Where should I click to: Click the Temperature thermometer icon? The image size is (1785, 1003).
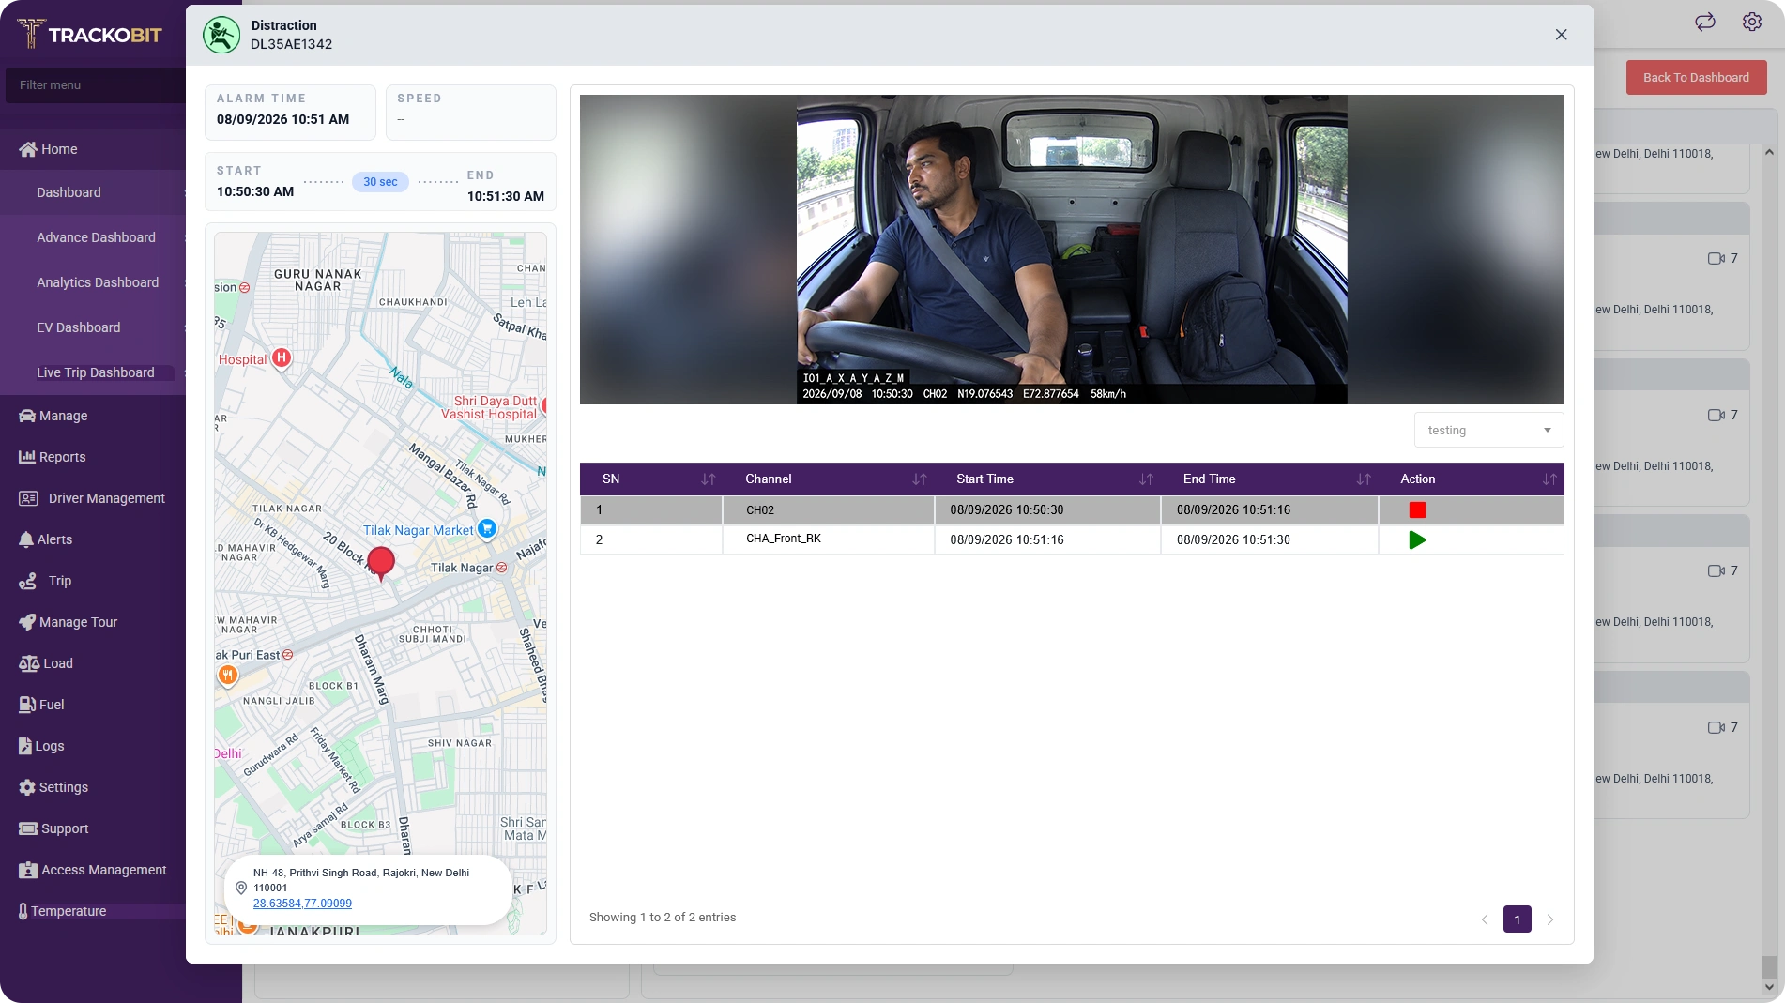[x=23, y=911]
